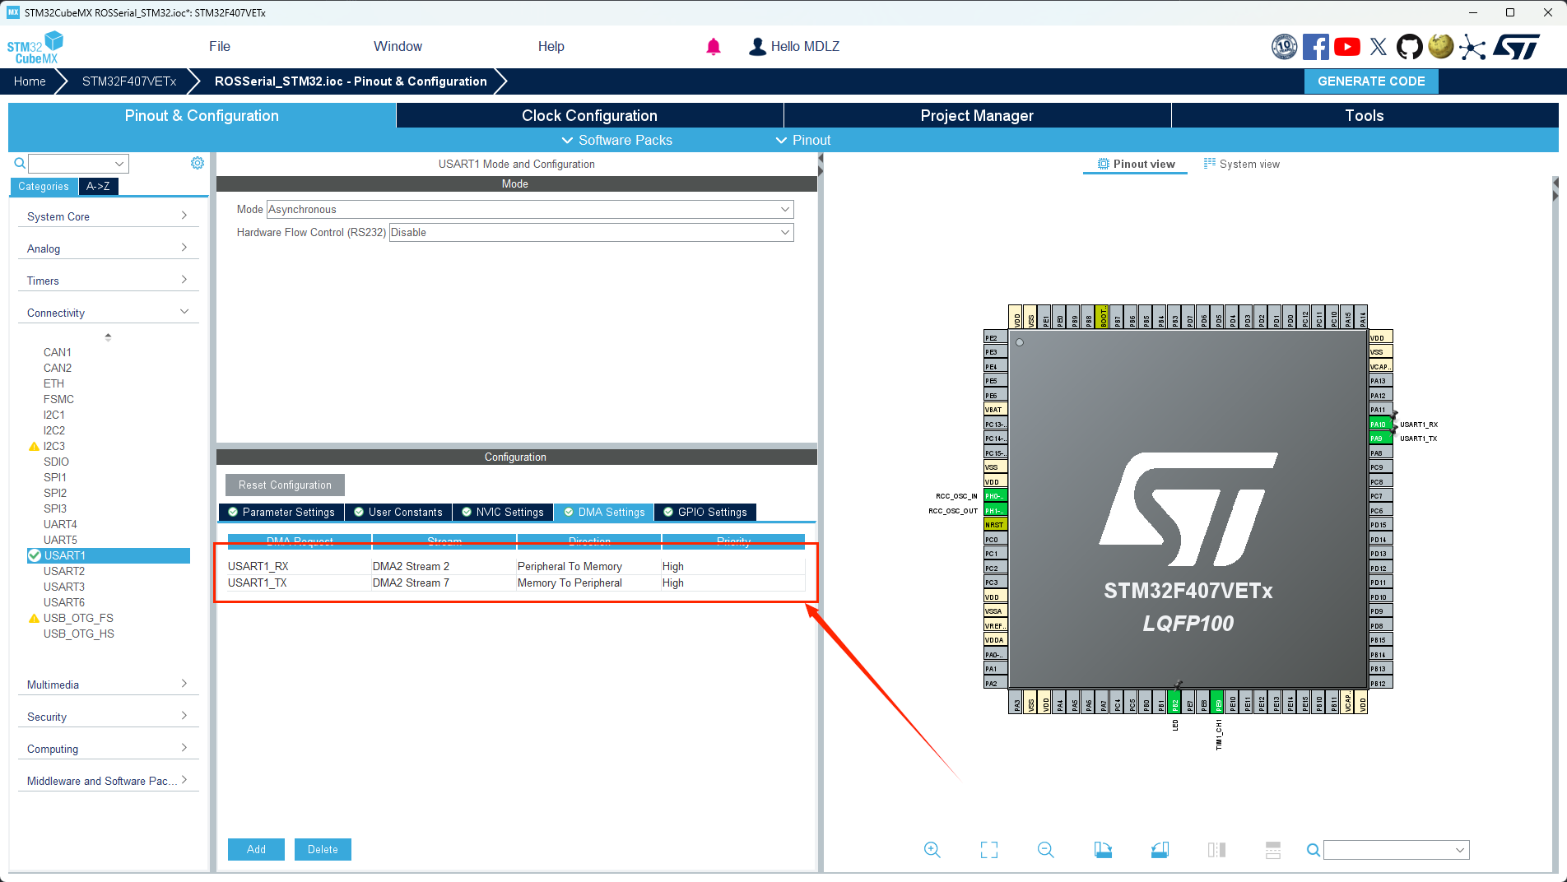Open the Pinout dropdown menu
Viewport: 1567px width, 882px height.
(x=803, y=140)
